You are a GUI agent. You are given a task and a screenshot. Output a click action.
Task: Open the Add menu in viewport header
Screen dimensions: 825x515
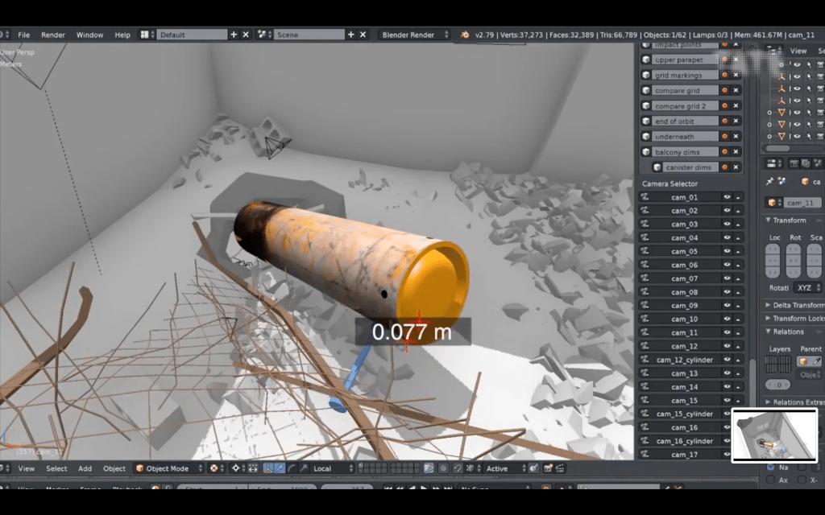(x=85, y=468)
